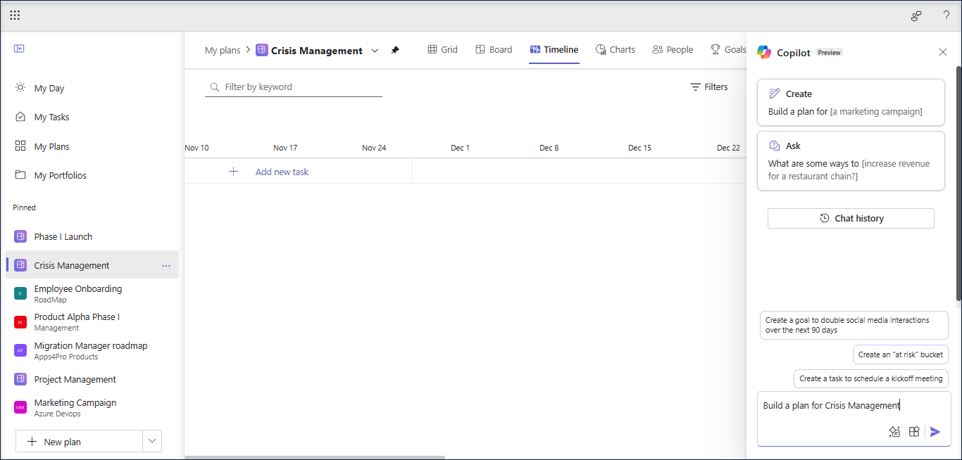Open Help via the question mark
The width and height of the screenshot is (962, 460).
(946, 15)
